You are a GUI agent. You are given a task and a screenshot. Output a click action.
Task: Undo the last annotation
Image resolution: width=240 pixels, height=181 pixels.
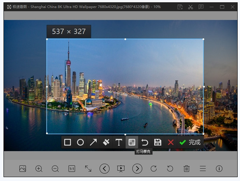click(145, 142)
